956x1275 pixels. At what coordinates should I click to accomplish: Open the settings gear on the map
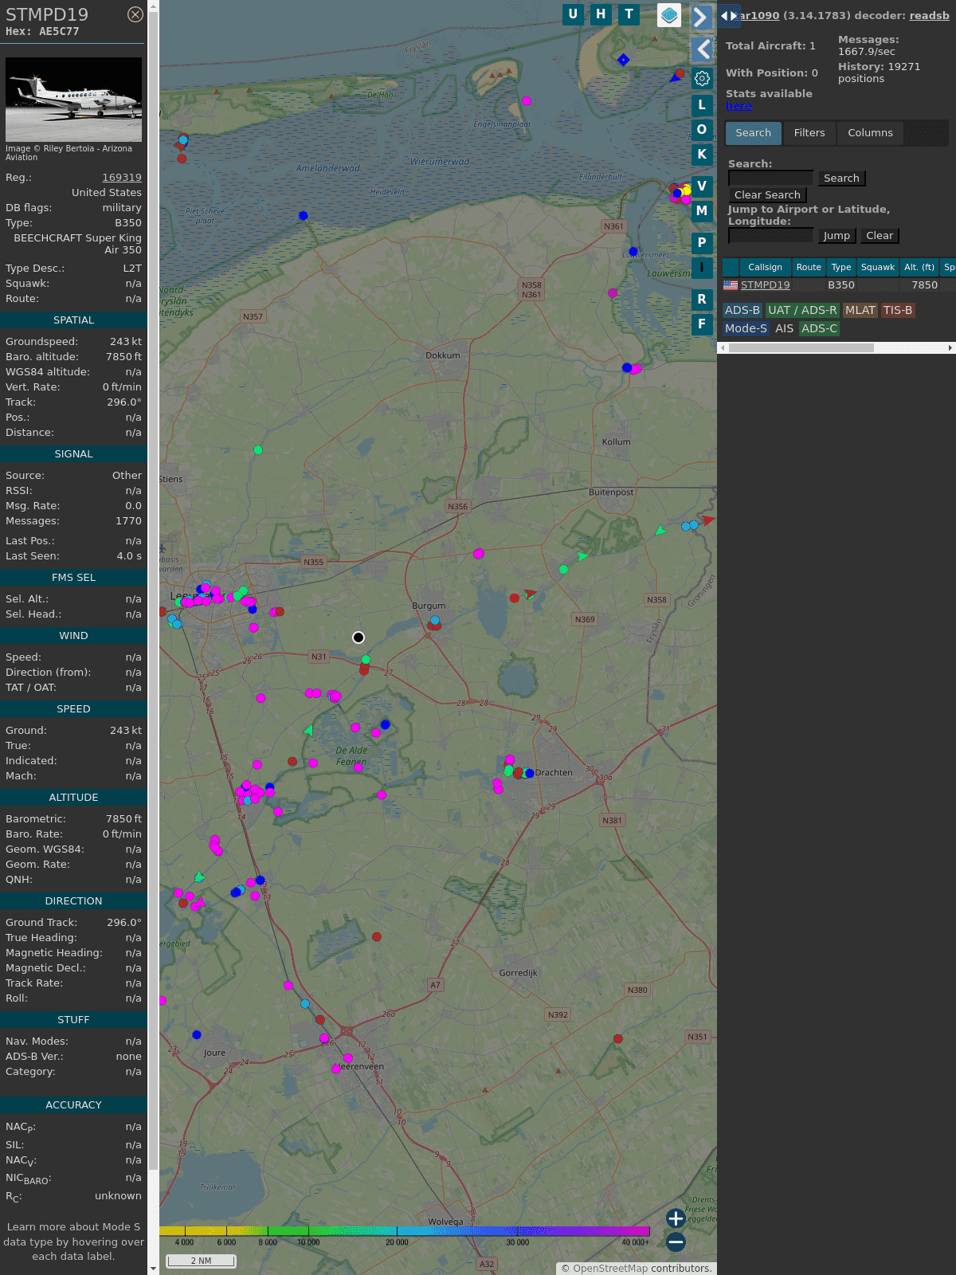702,78
